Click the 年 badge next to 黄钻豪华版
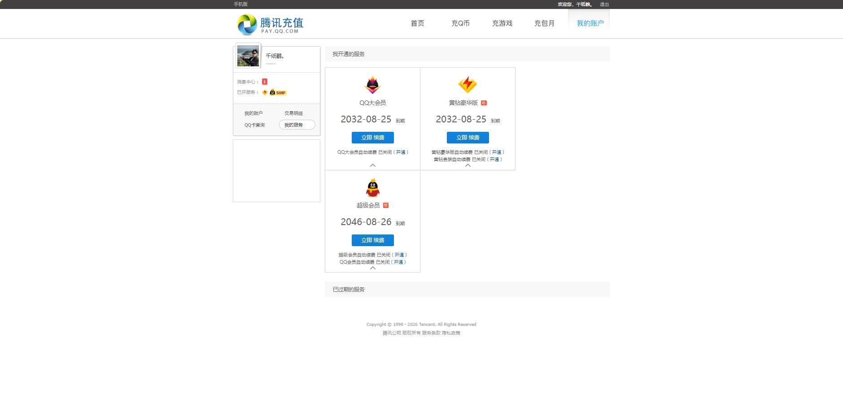843x412 pixels. pos(484,102)
